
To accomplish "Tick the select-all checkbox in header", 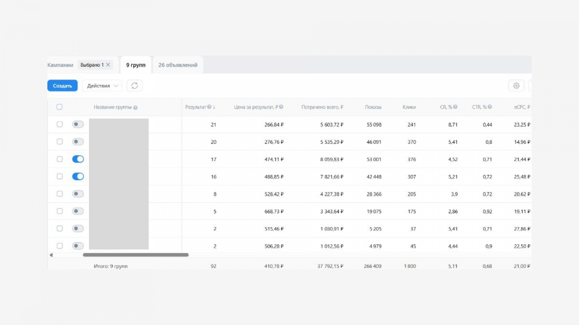I will (x=59, y=107).
